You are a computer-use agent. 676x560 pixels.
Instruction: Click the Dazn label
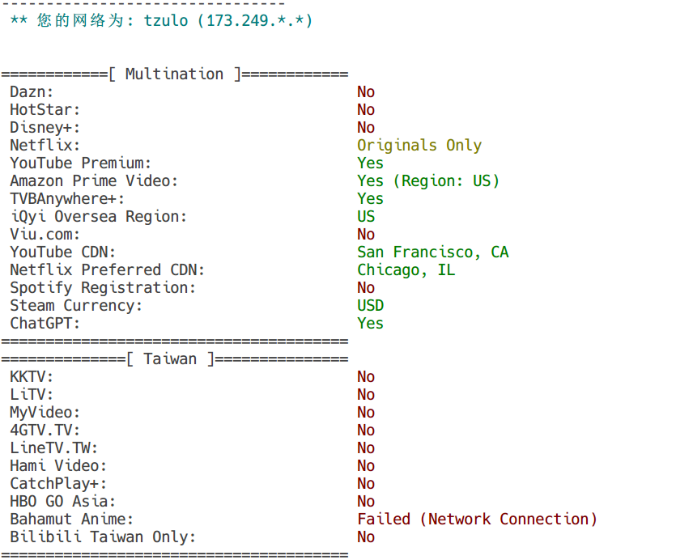[32, 92]
